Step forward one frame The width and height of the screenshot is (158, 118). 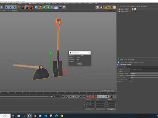[77, 97]
